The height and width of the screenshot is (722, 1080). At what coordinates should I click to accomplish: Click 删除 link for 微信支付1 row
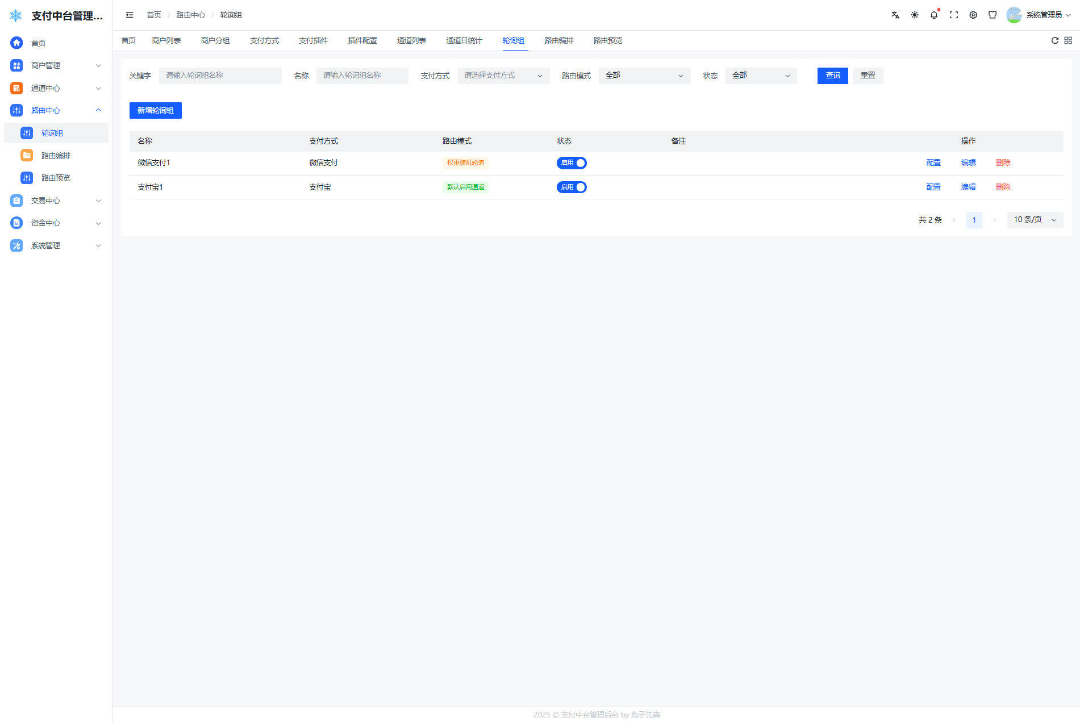click(1003, 163)
